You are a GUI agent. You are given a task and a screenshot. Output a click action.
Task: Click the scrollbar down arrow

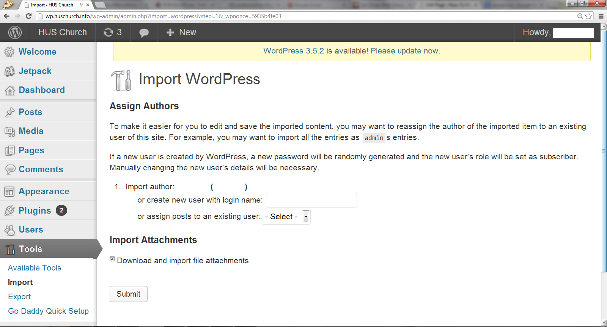(604, 323)
